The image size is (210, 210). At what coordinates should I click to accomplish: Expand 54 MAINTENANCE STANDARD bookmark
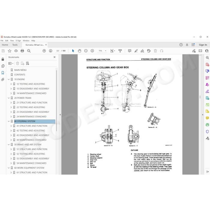(11, 163)
